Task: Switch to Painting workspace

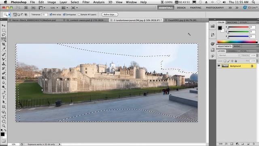Action: coord(195,8)
